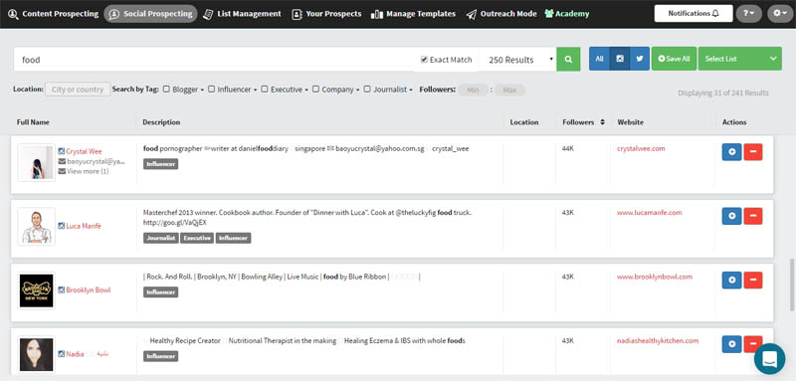Open the 250 Results dropdown

(x=517, y=60)
